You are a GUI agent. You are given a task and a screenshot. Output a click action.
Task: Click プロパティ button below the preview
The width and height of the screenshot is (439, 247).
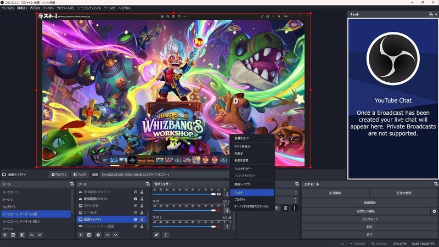tap(59, 175)
